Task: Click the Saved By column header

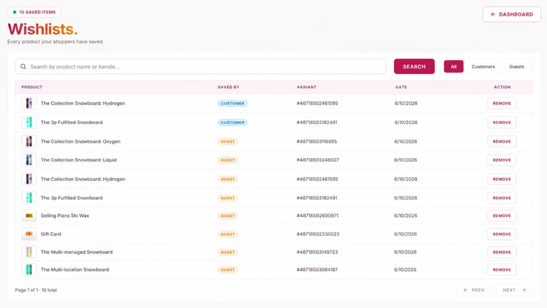Action: pos(228,87)
